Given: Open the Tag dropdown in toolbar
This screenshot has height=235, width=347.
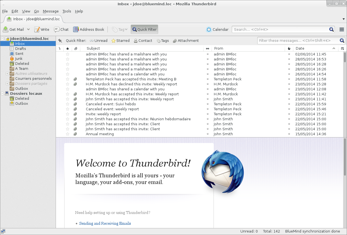Looking at the screenshot, I should [120, 29].
